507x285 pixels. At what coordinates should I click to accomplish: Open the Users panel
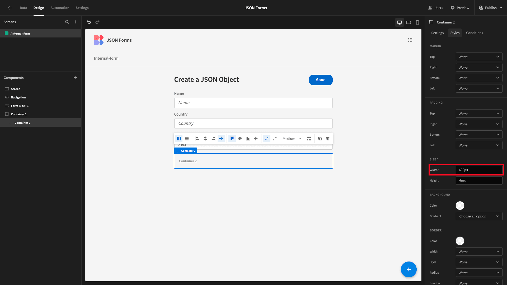pos(435,8)
